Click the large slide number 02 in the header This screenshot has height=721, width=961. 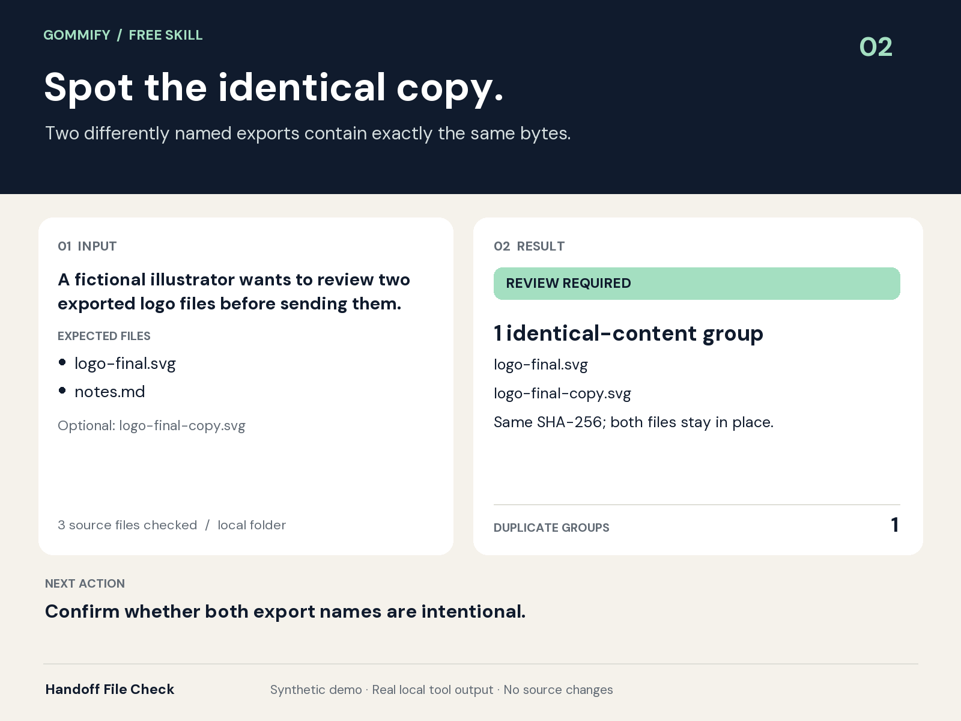pos(876,47)
